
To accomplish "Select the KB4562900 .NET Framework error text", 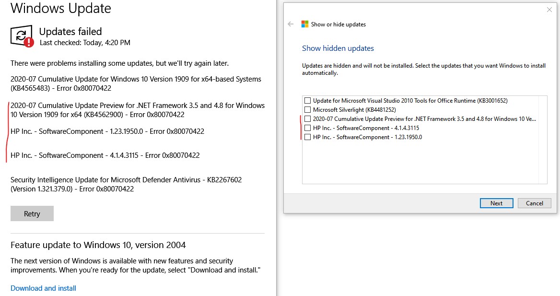I will 138,110.
